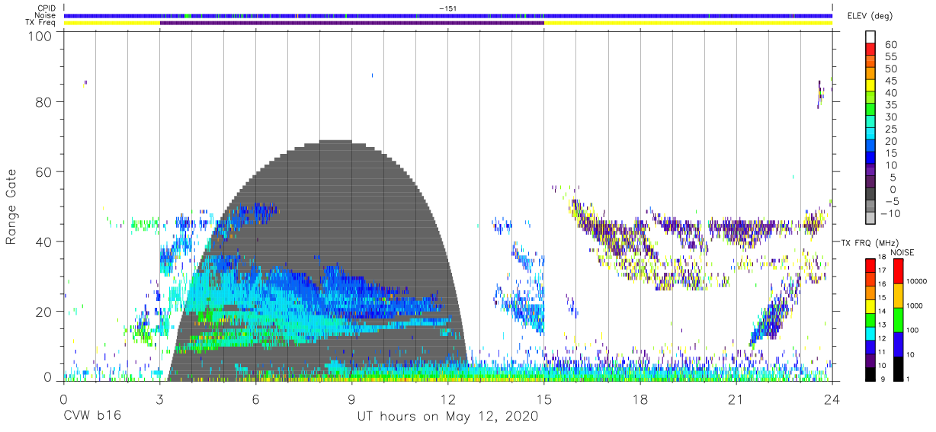Click the 'CPID' row label
Screen dimensions: 936x432
47,8
